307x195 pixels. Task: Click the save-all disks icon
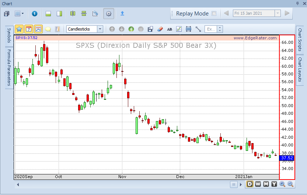[x=7, y=14]
